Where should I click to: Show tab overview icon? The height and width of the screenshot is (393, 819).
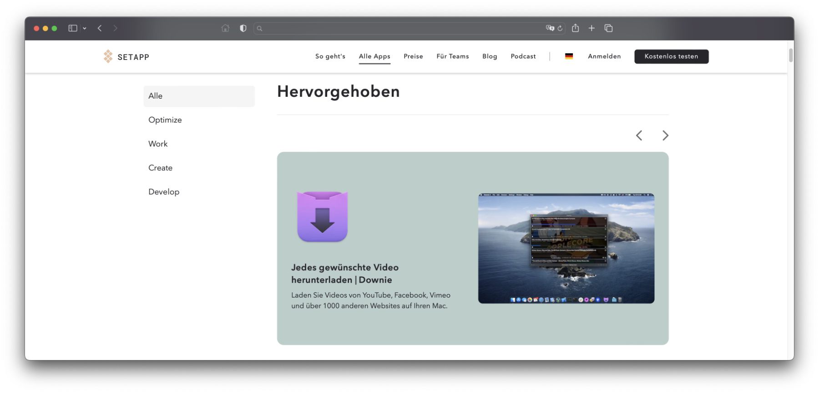point(608,28)
